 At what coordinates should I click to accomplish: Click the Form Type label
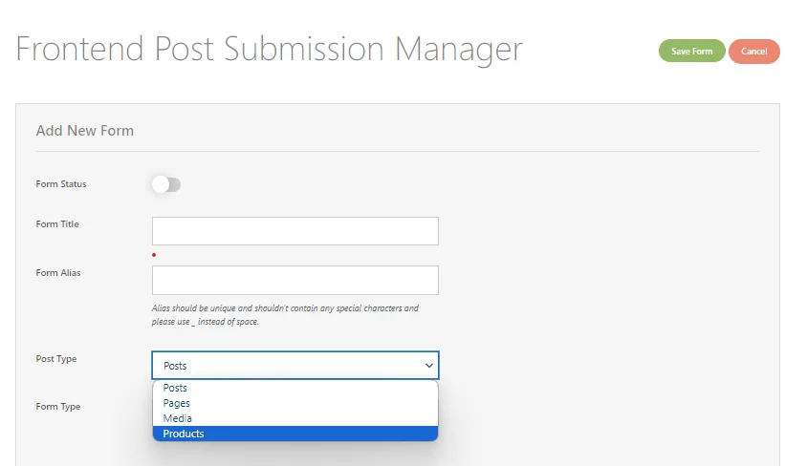coord(58,407)
